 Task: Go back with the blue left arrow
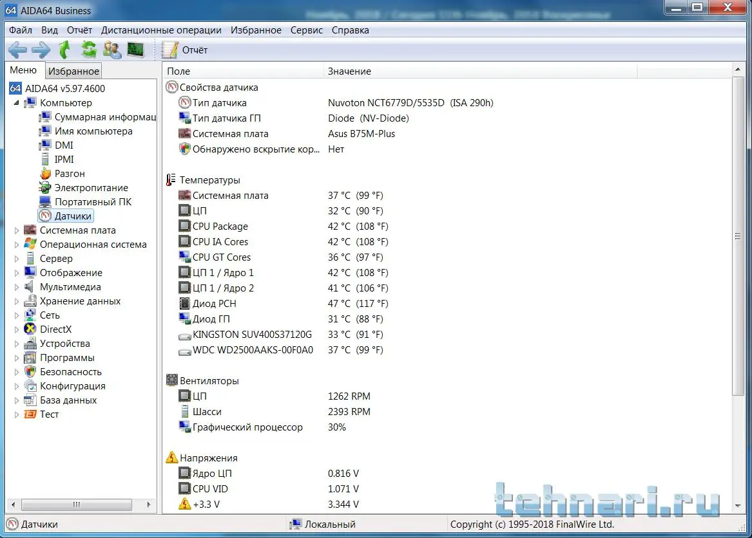18,50
